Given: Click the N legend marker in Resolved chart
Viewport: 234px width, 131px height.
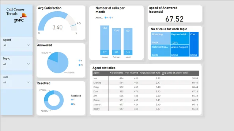Looking at the screenshot, I should [x=72, y=104].
